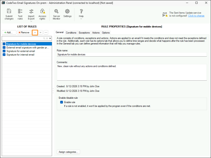This screenshot has height=158, width=211.
Task: Click the CodeTwo app icon in title bar
Action: click(3, 3)
